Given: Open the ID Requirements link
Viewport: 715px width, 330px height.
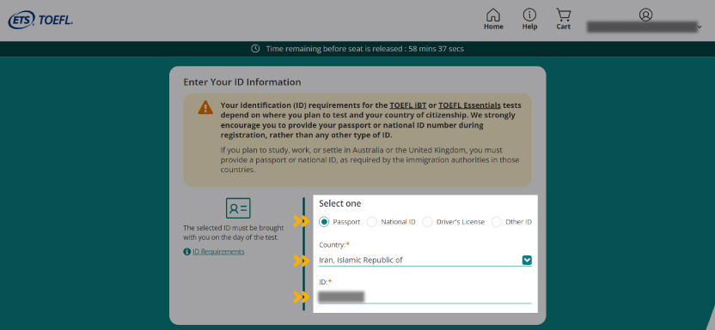Looking at the screenshot, I should pos(218,252).
